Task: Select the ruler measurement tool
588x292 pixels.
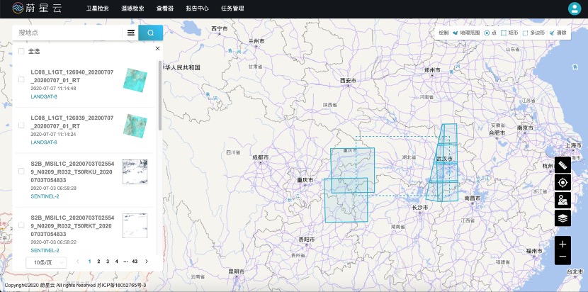Action: tap(562, 164)
